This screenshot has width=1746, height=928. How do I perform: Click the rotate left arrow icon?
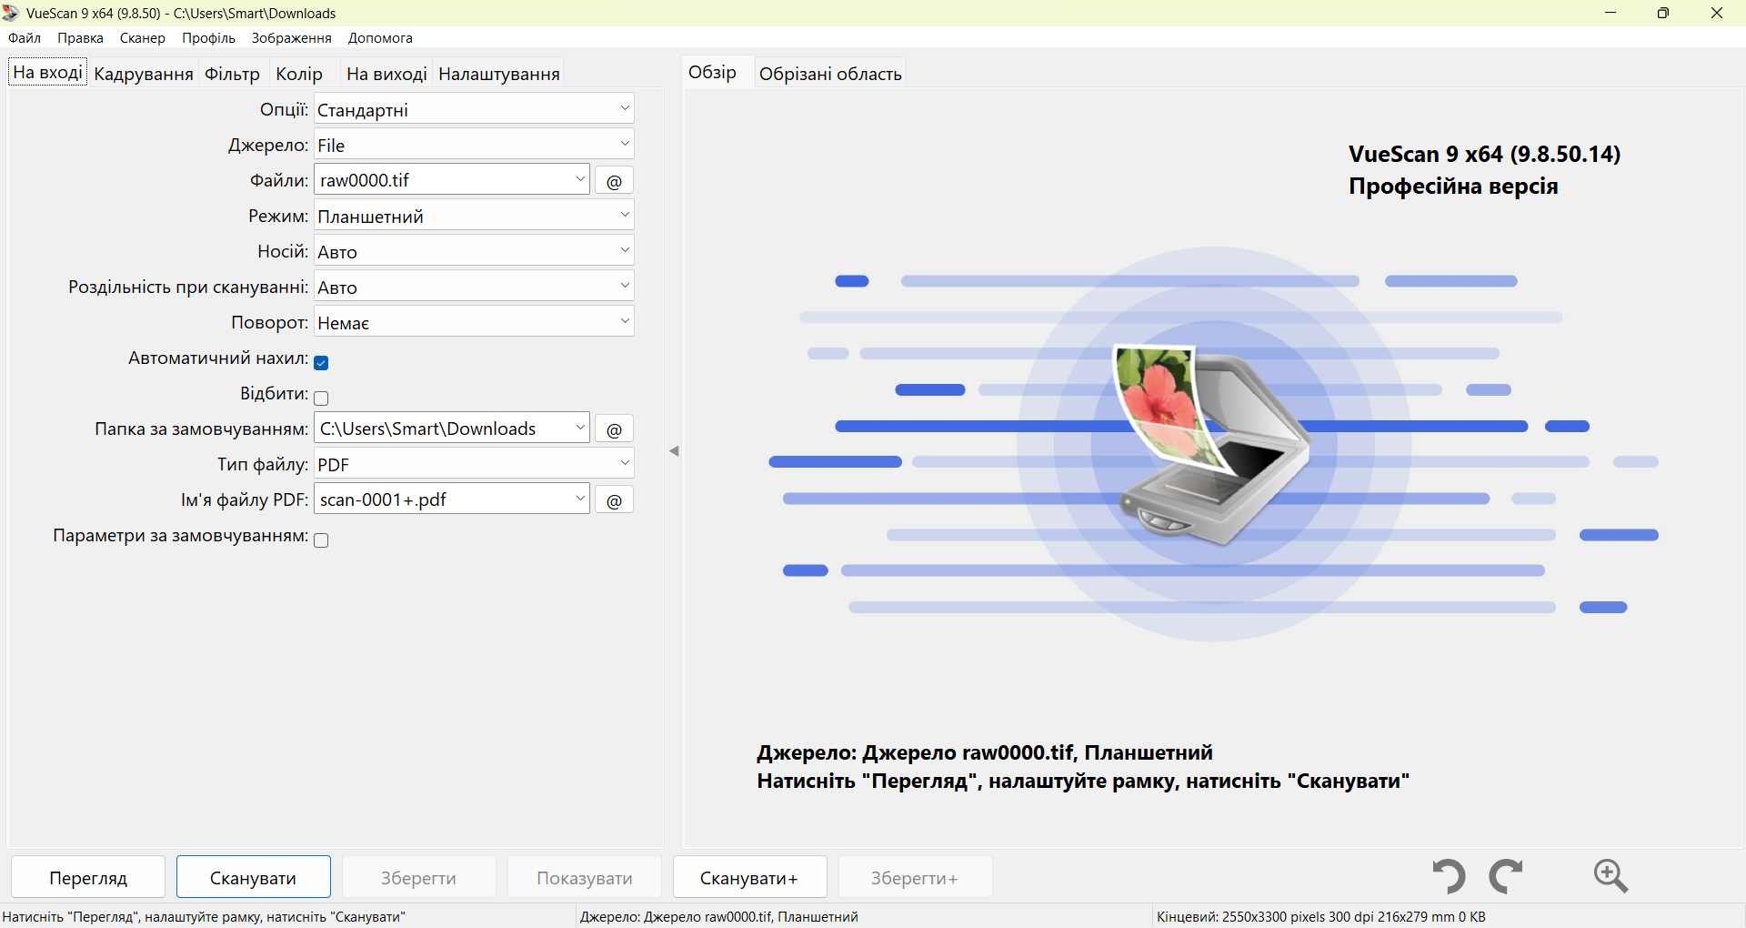click(x=1449, y=876)
